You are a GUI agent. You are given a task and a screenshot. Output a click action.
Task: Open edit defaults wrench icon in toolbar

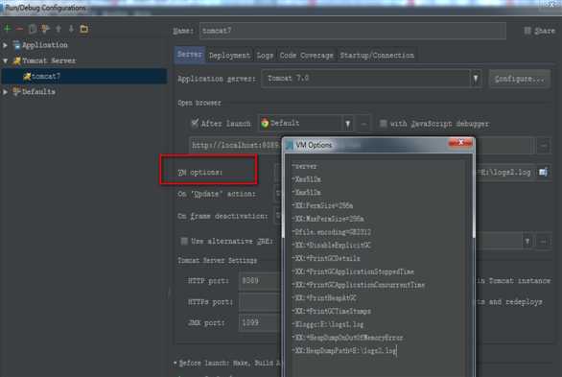pos(45,29)
